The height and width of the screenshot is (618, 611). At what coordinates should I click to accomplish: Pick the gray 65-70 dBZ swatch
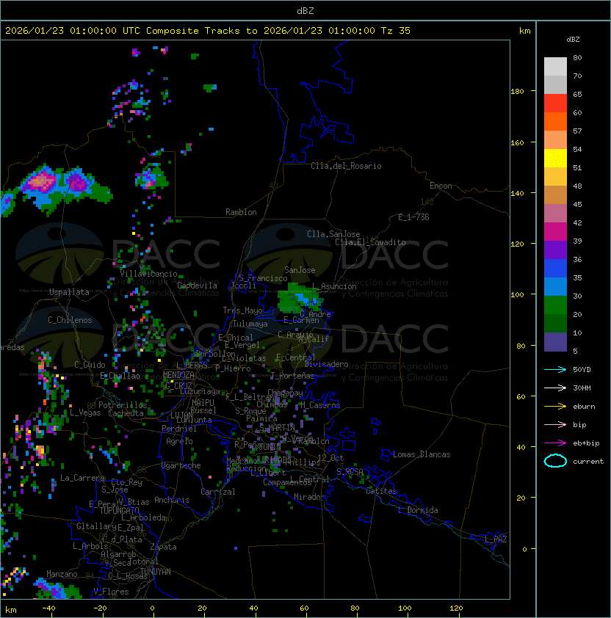pos(555,84)
